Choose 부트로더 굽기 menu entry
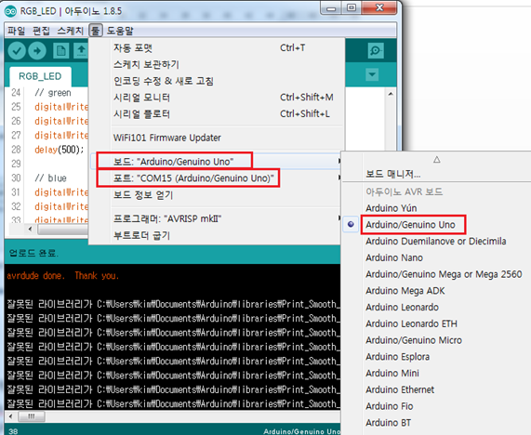This screenshot has height=435, width=531. pos(217,235)
